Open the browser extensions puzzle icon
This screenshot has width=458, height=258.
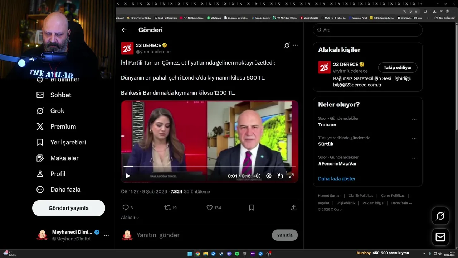(425, 11)
